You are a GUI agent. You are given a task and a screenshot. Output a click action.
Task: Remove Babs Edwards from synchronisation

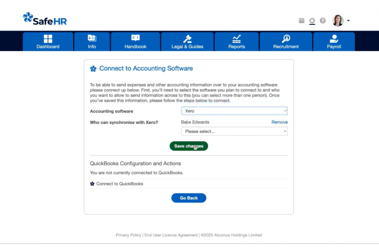pos(279,122)
